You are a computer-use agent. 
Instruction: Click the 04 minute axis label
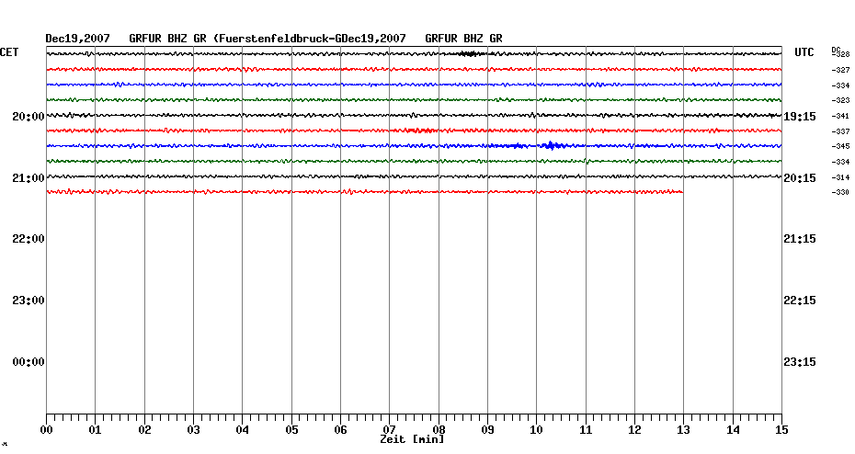click(x=243, y=430)
